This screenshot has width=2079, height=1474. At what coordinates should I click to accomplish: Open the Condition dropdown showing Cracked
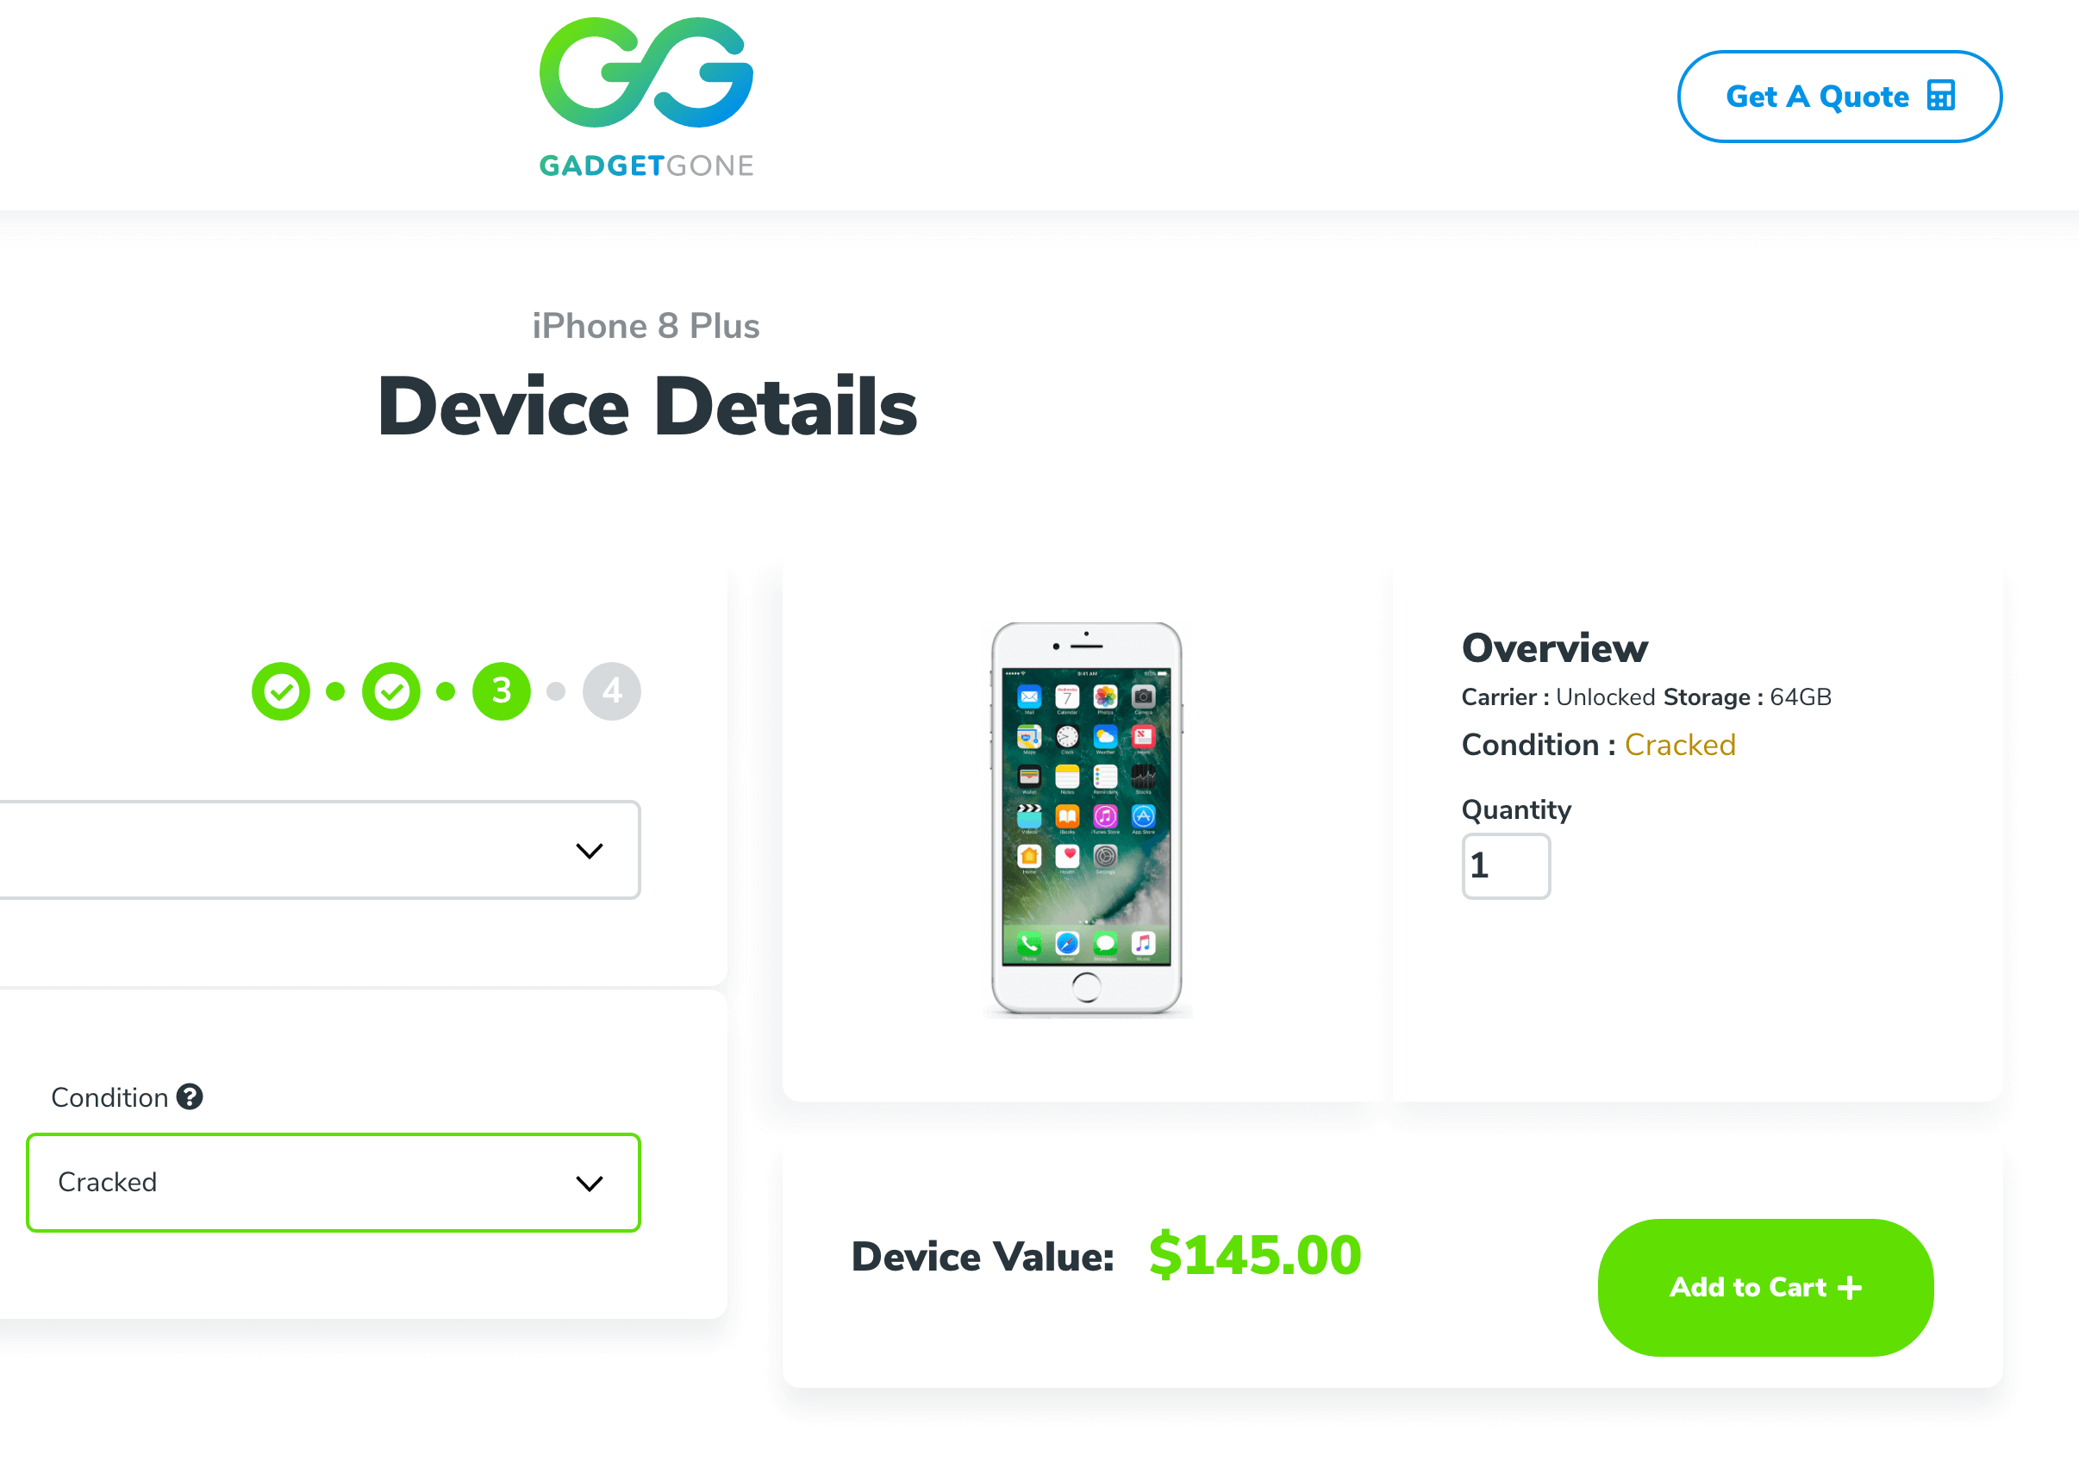(x=333, y=1182)
